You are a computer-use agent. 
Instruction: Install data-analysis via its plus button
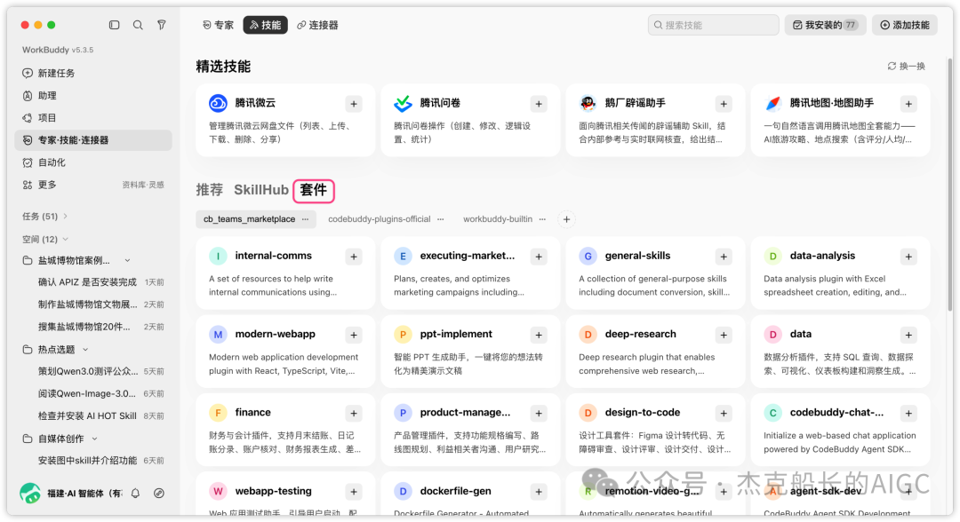click(908, 257)
